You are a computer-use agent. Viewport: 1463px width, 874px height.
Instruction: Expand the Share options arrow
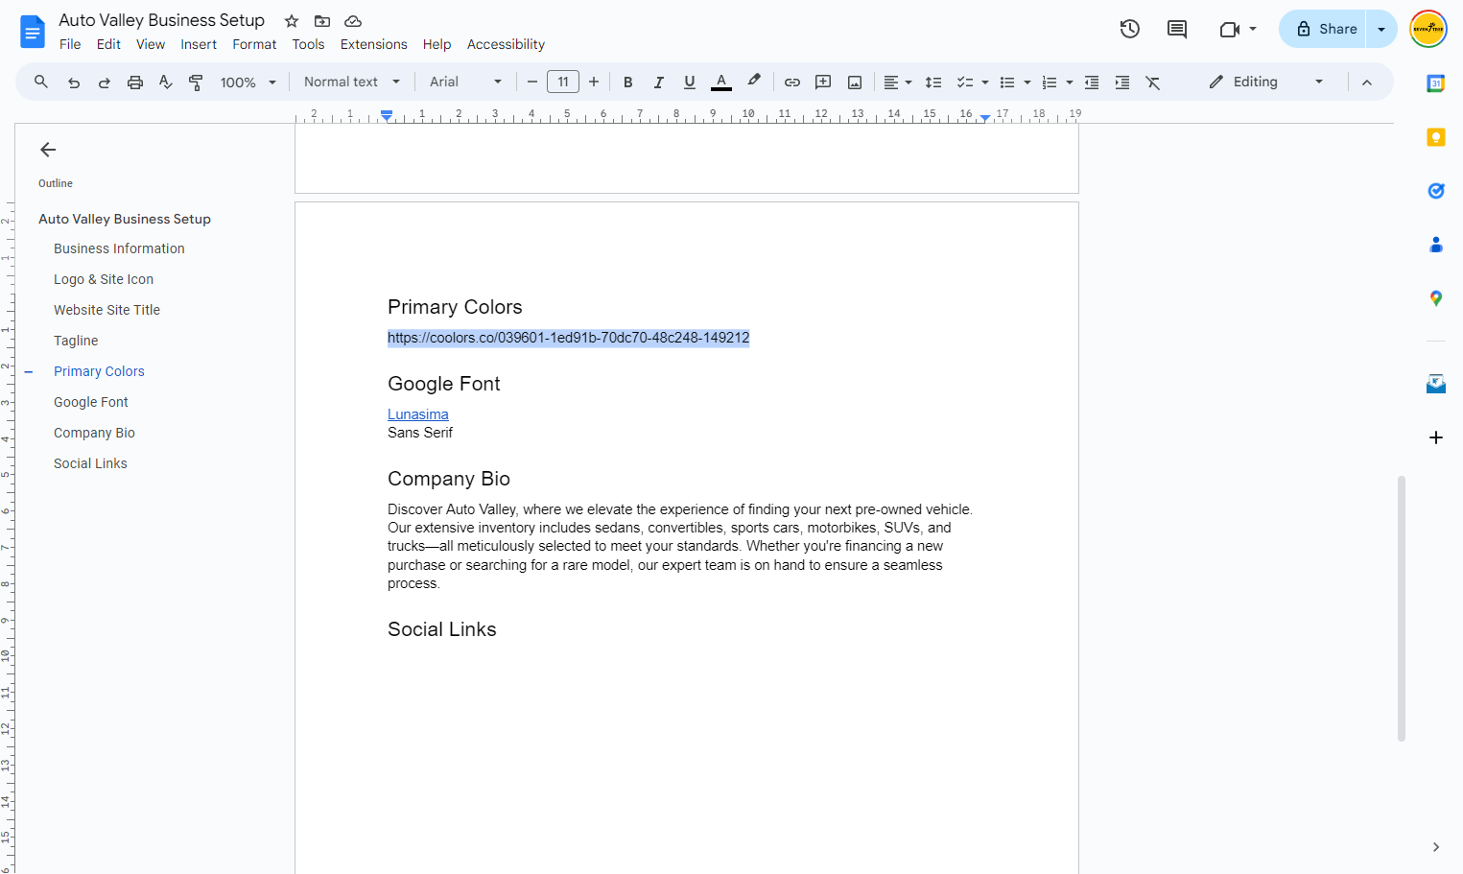[1381, 29]
